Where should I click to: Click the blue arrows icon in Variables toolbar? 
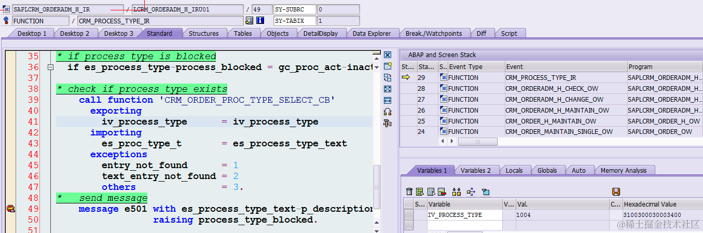pyautogui.click(x=471, y=192)
